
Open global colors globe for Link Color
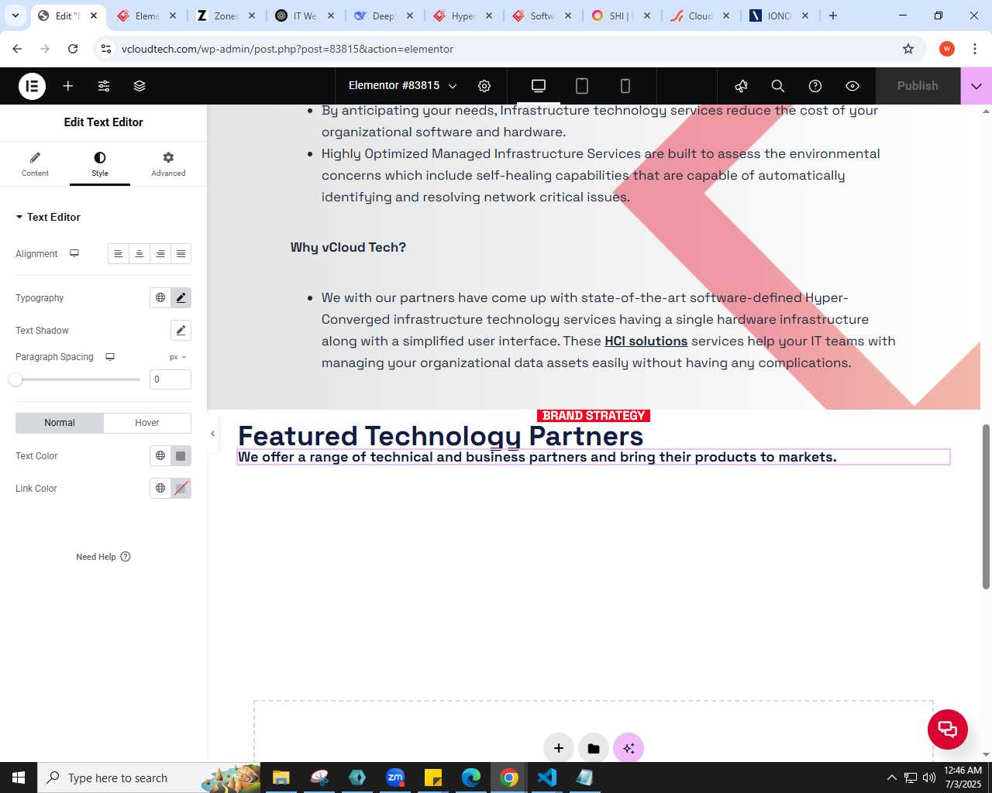coord(160,488)
